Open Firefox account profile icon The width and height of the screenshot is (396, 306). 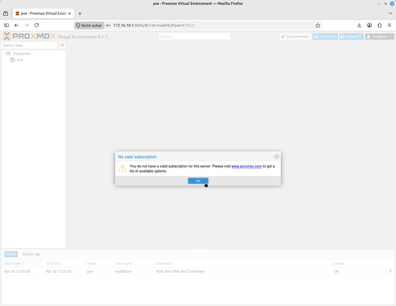[369, 25]
